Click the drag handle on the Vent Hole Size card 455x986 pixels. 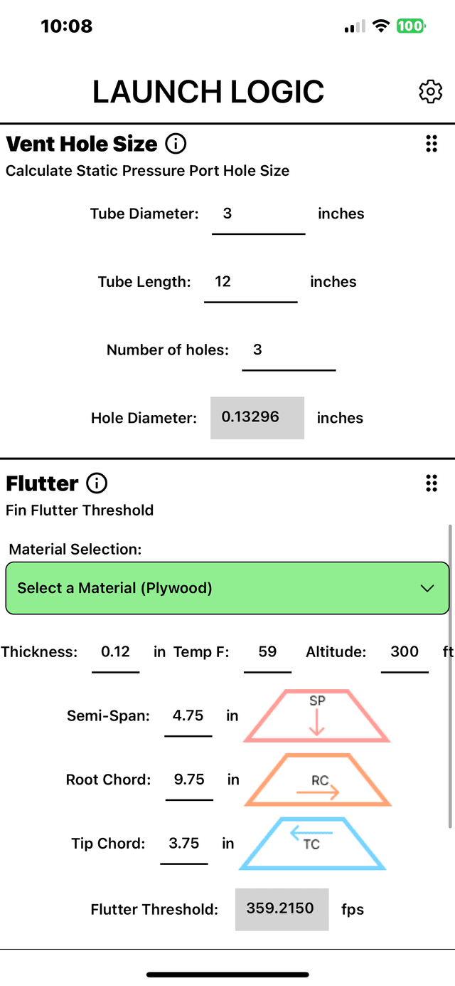tap(431, 144)
